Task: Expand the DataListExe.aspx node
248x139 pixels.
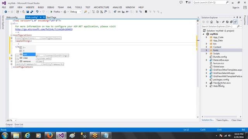Action: click(x=207, y=60)
